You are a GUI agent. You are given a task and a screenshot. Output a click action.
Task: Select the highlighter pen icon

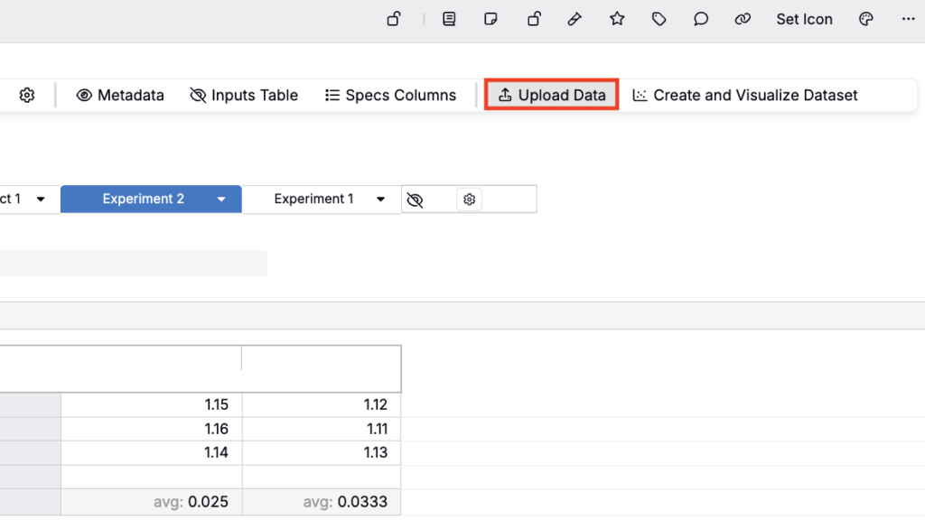coord(575,19)
